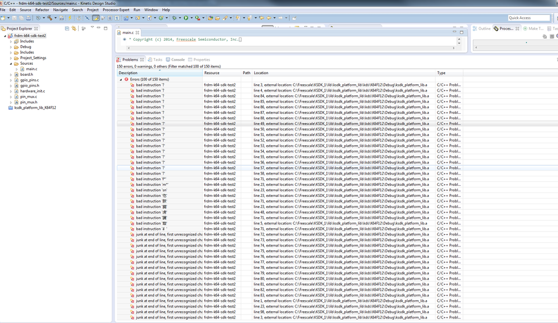The width and height of the screenshot is (558, 323).
Task: Click the External Tools run icon
Action: pos(198,18)
